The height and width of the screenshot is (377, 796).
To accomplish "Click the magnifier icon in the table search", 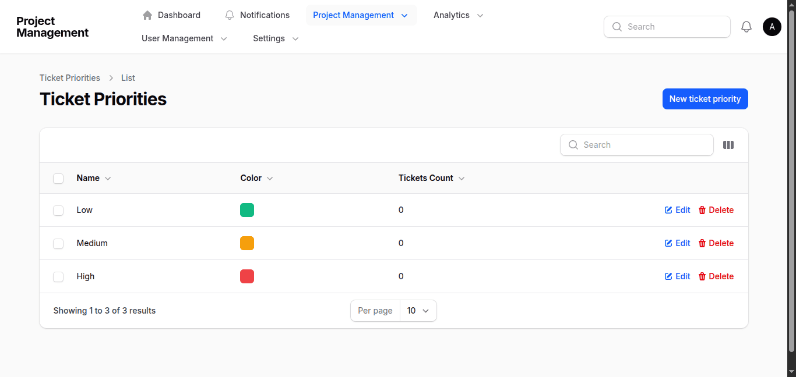I will tap(573, 144).
